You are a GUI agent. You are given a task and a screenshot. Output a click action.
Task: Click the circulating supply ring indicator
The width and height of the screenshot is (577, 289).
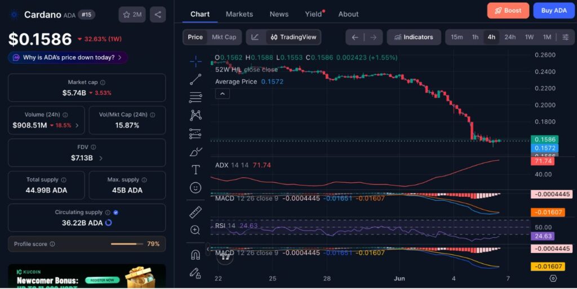tap(109, 223)
